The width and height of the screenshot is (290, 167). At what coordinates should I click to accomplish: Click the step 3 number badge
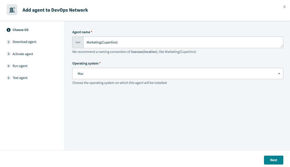tap(9, 54)
